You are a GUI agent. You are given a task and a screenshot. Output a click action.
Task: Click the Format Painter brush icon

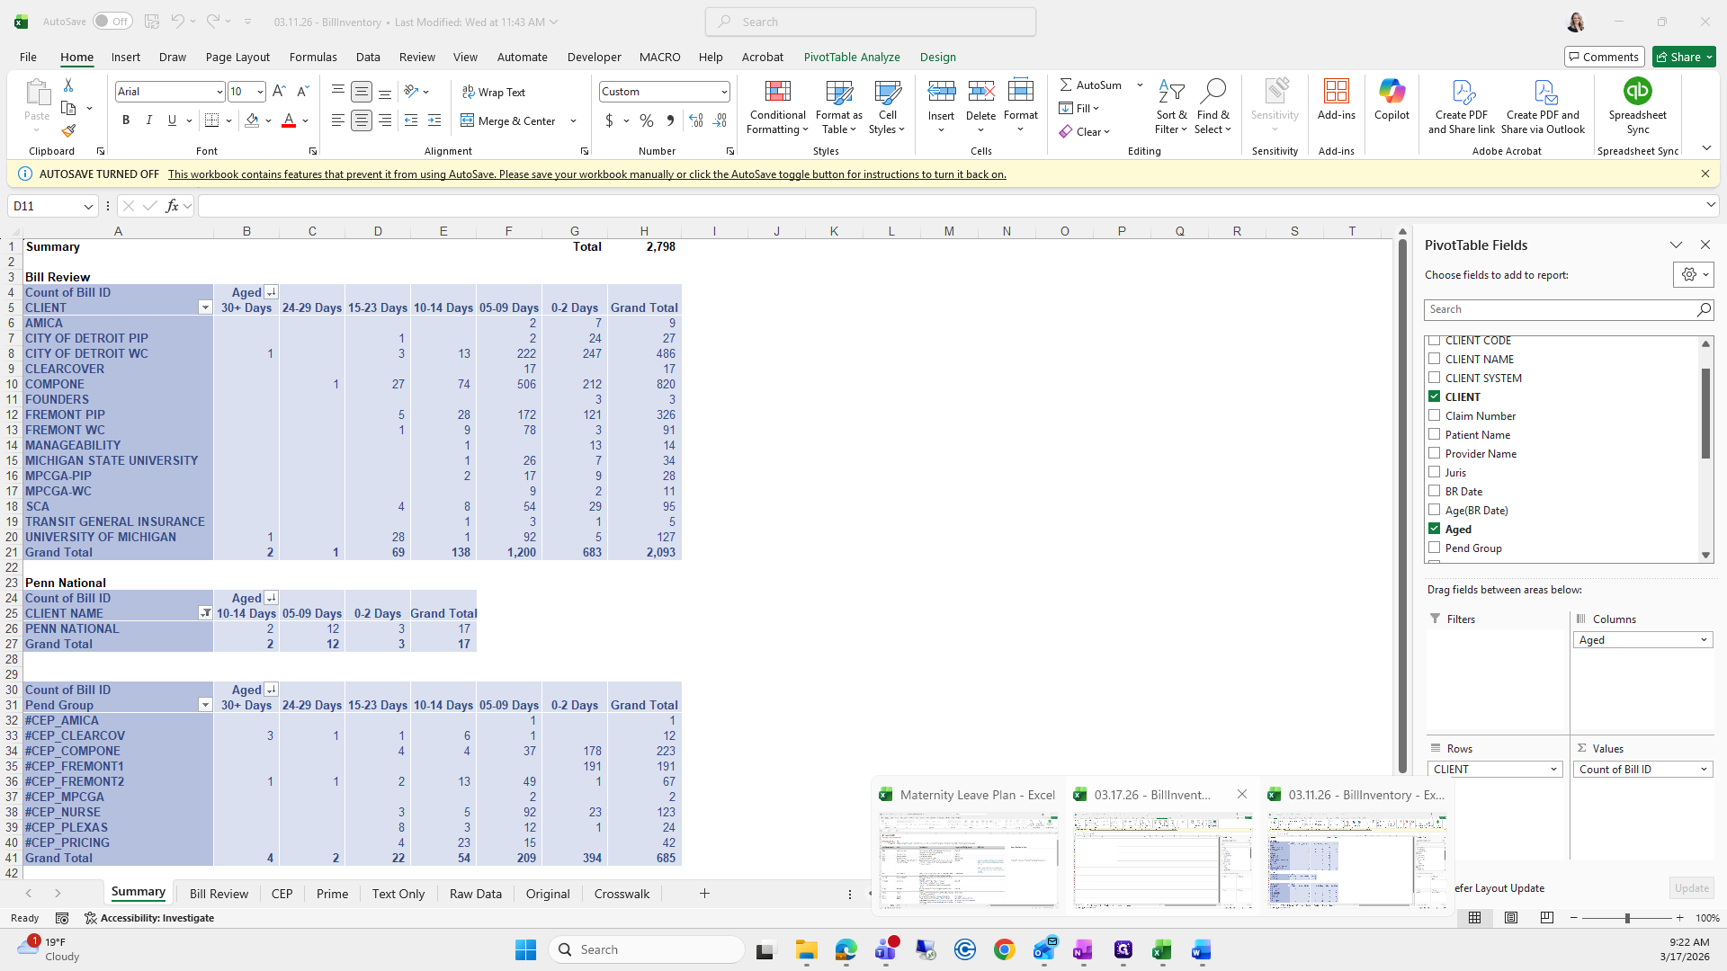point(68,131)
